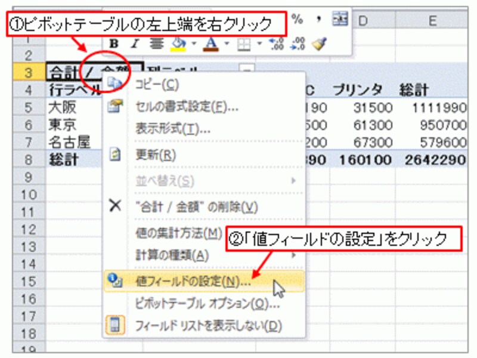
Task: Click cell value 1111990
Action: [439, 107]
